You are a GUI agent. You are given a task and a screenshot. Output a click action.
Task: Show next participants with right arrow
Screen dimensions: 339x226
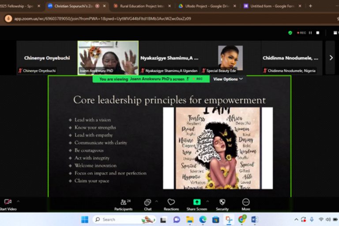[331, 57]
